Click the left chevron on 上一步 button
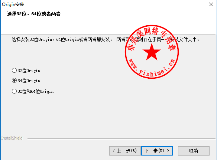The height and width of the screenshot is (160, 217). point(114,151)
